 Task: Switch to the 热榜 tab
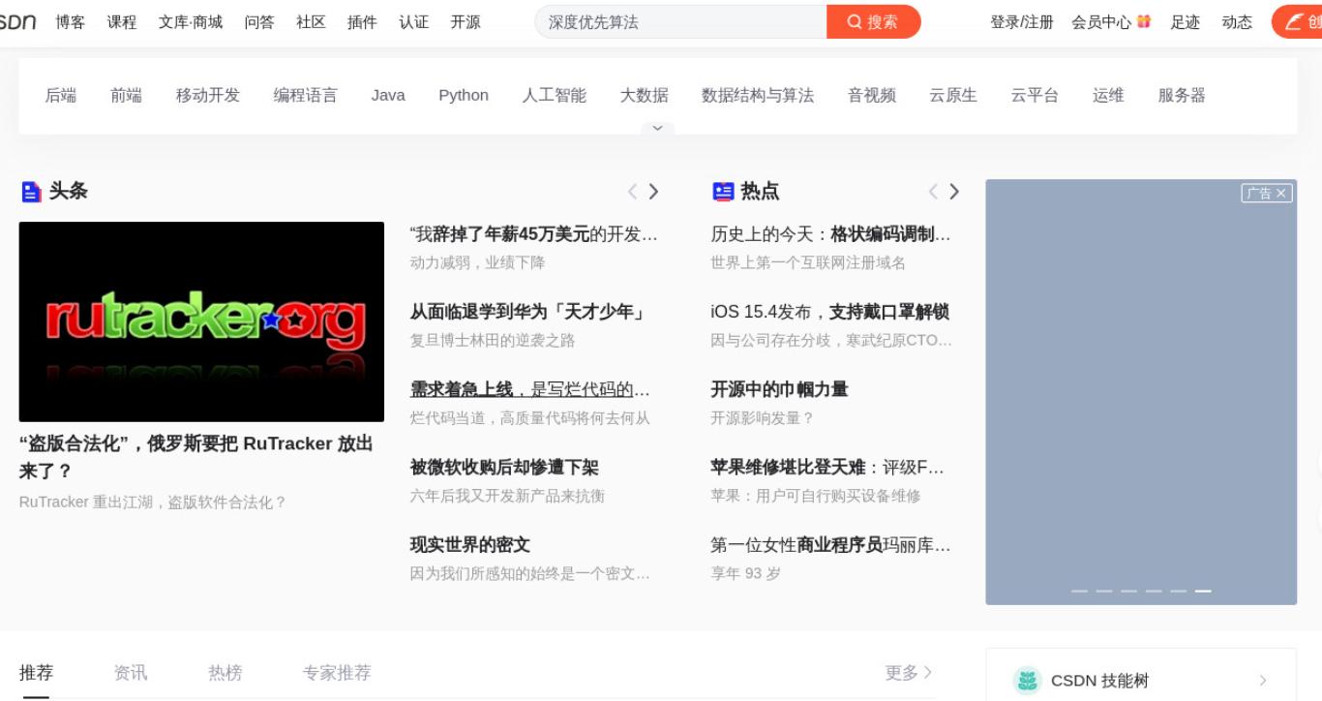click(x=225, y=672)
